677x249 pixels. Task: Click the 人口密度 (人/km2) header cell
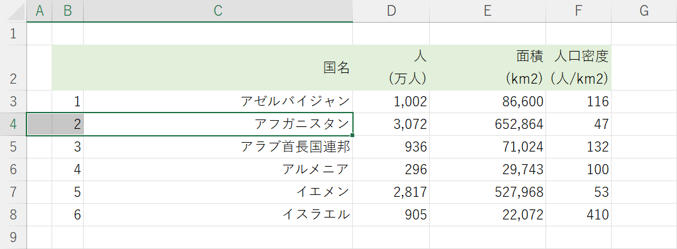pos(579,67)
